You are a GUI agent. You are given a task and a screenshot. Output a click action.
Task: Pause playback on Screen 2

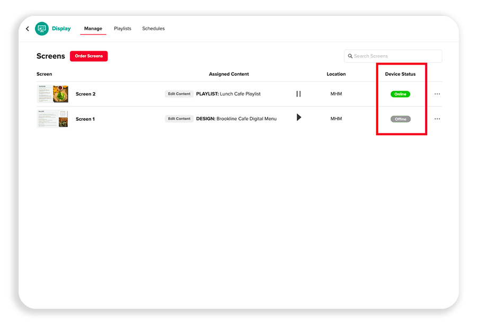(298, 94)
